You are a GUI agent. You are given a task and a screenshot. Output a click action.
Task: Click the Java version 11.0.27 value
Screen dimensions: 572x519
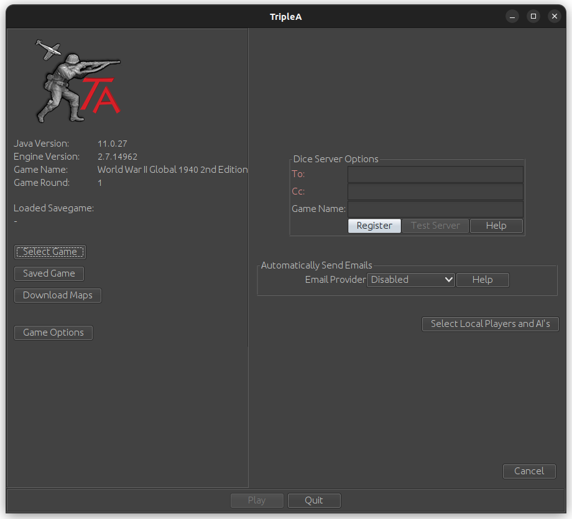point(113,144)
